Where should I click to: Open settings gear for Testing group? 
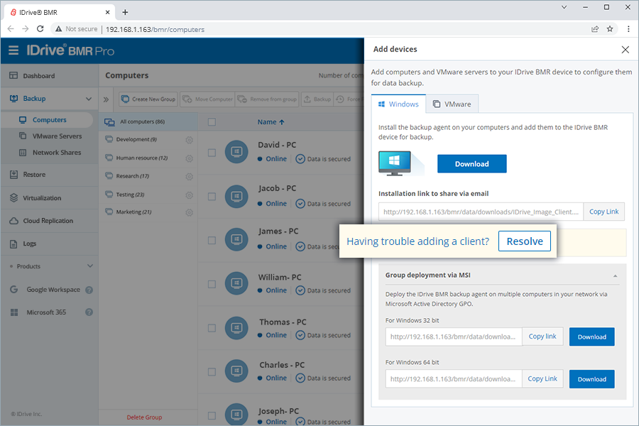click(189, 195)
